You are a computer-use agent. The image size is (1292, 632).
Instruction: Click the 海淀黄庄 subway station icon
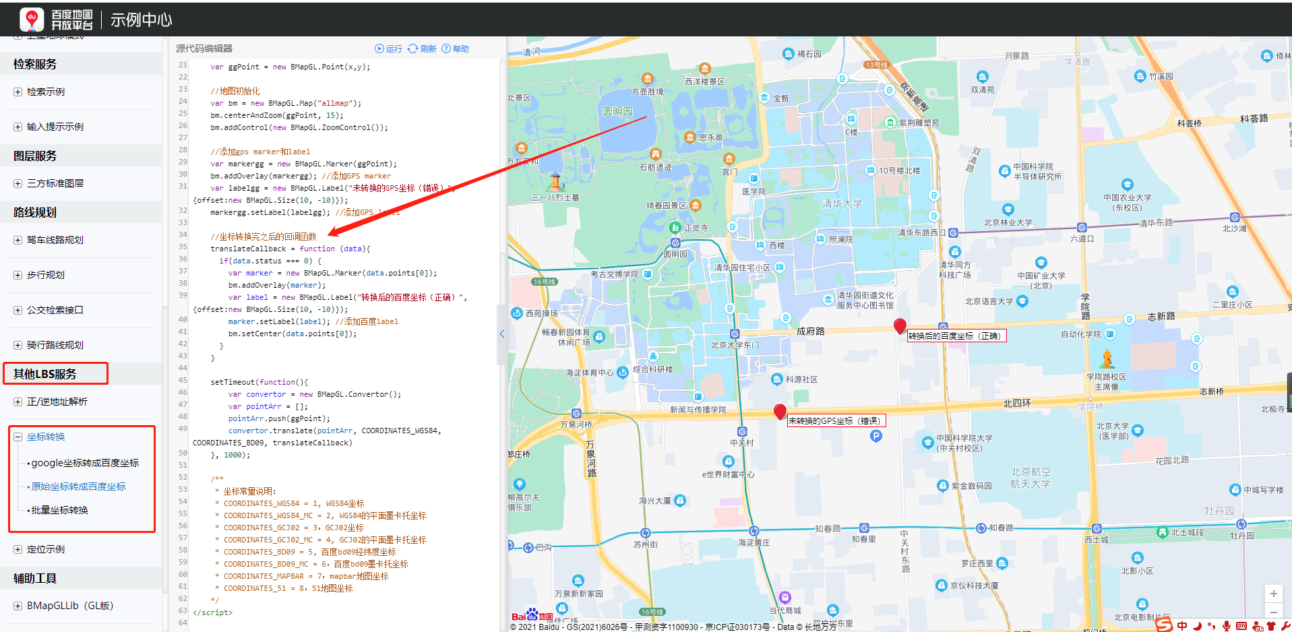click(x=754, y=531)
